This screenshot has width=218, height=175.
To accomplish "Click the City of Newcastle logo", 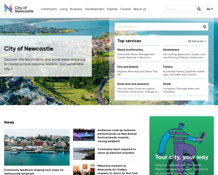I will pos(19,9).
